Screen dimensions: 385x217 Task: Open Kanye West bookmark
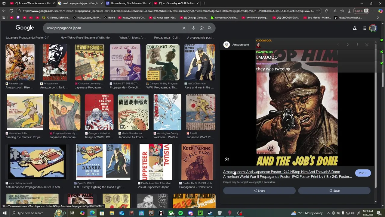162,18
